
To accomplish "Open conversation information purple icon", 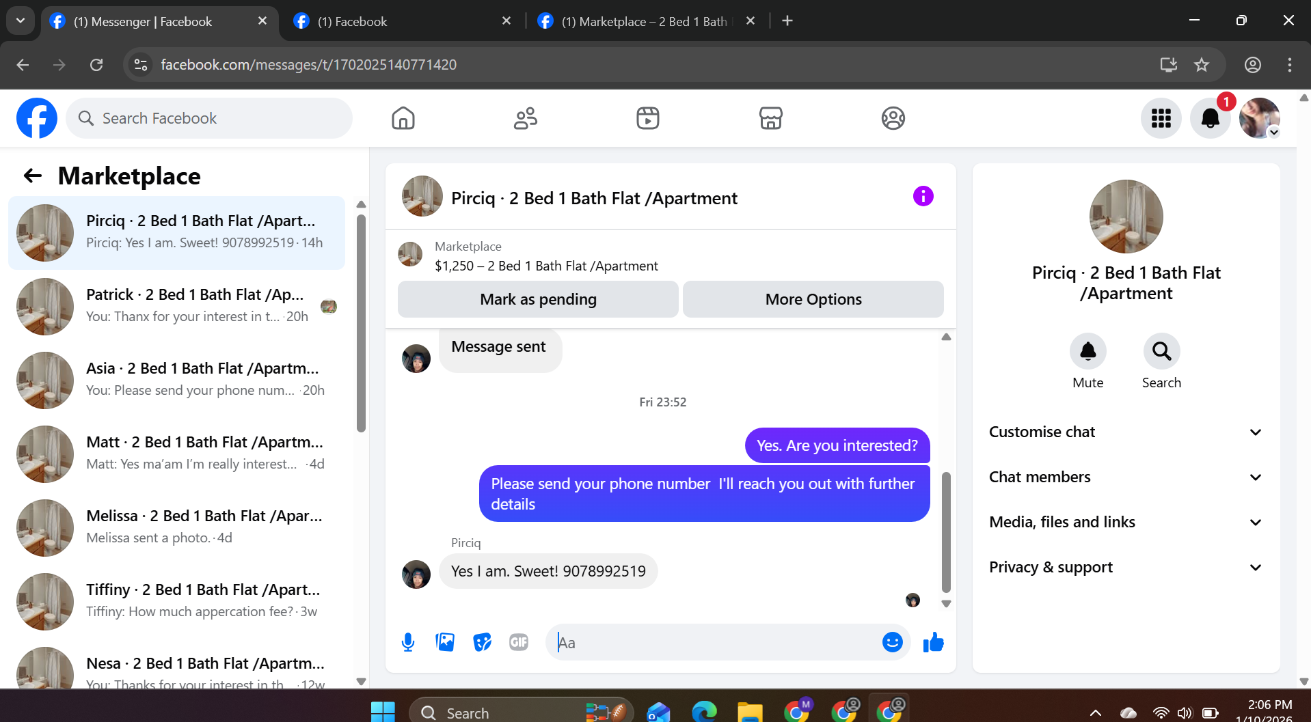I will 923,197.
